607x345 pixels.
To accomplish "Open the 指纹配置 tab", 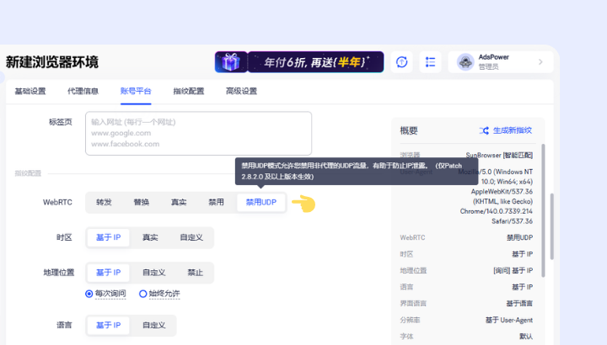I will (189, 91).
